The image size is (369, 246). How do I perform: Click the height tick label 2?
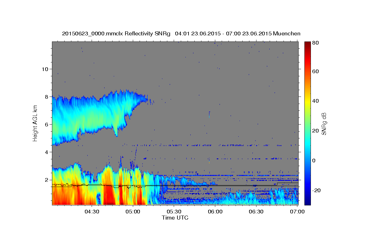[x=46, y=180]
